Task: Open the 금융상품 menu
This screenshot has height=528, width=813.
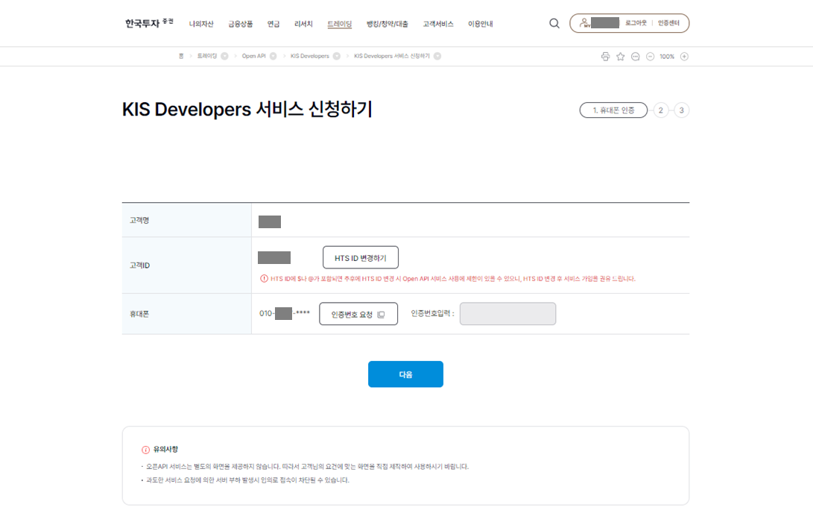Action: click(x=241, y=24)
